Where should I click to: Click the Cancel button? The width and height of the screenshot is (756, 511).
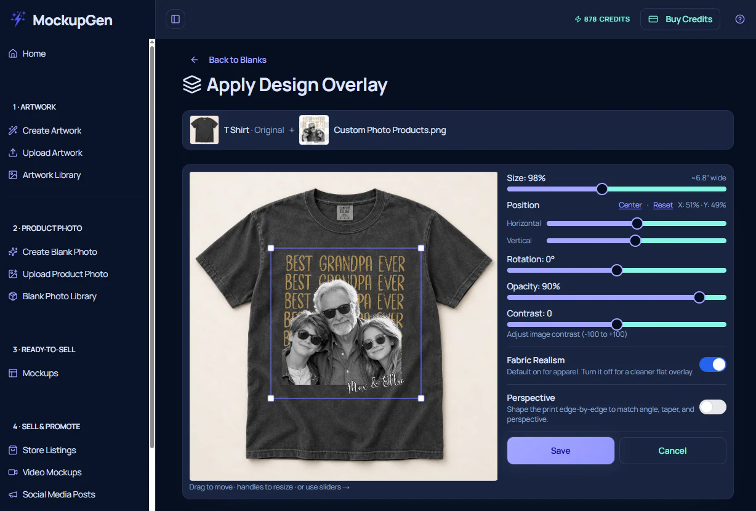tap(672, 451)
